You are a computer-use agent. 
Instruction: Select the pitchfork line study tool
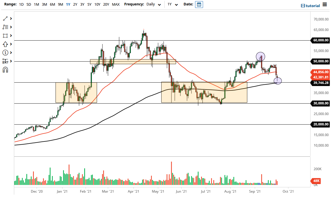click(6, 27)
